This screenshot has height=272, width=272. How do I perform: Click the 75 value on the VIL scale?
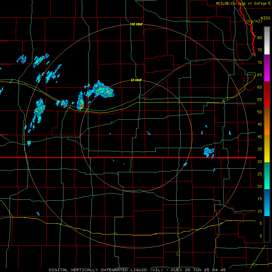260,50
